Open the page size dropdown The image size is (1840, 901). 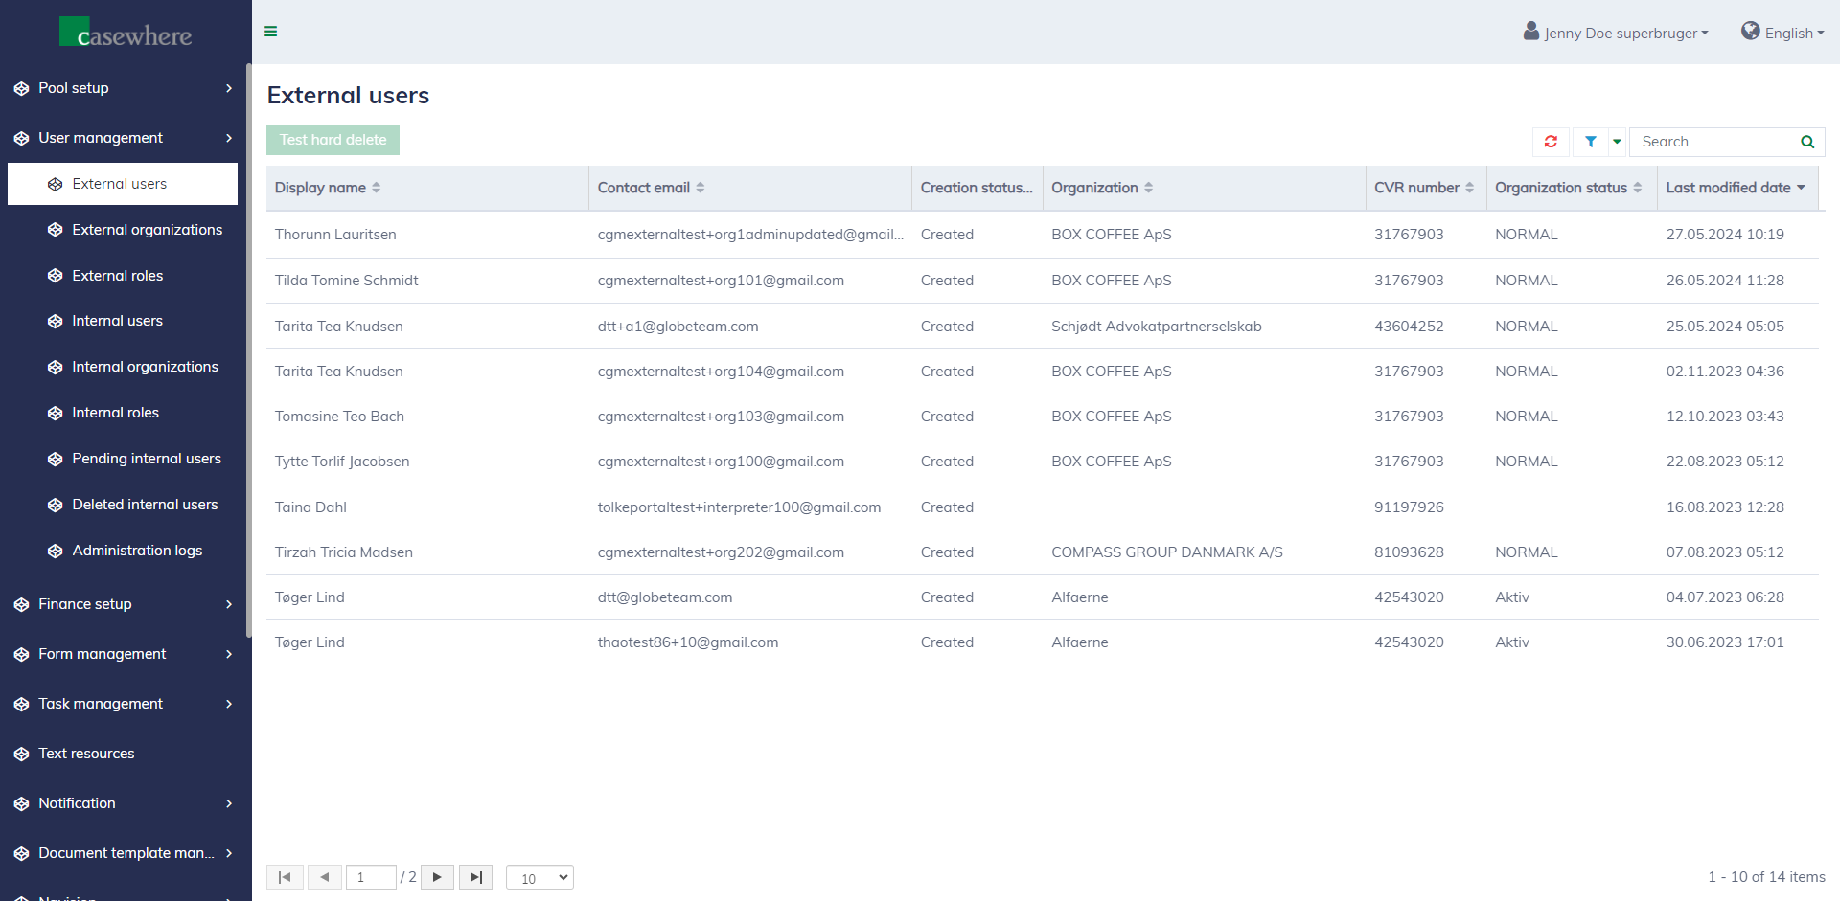[x=540, y=878]
